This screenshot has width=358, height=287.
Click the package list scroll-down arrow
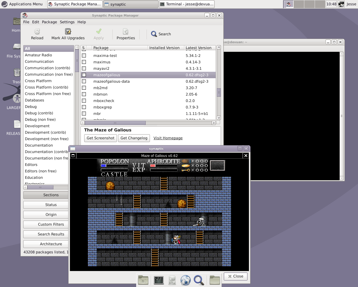pos(219,118)
